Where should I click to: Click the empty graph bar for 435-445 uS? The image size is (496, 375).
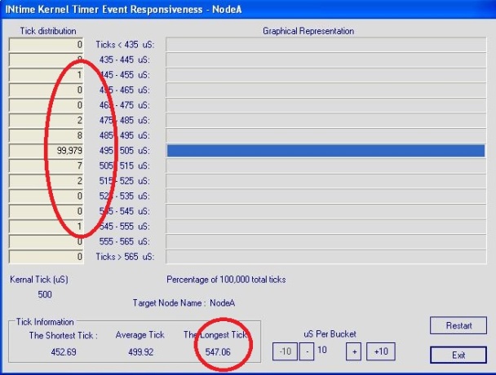pyautogui.click(x=325, y=60)
